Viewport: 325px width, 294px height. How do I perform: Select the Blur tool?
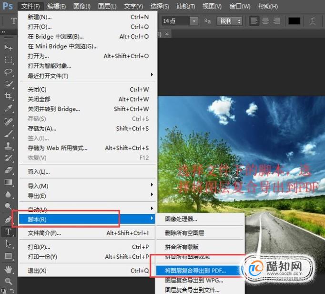tap(8, 194)
